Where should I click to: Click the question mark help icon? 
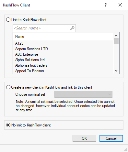pos(106,5)
